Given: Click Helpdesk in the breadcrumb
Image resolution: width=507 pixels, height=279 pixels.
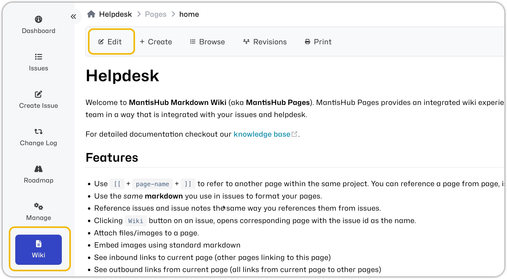Looking at the screenshot, I should tap(115, 14).
